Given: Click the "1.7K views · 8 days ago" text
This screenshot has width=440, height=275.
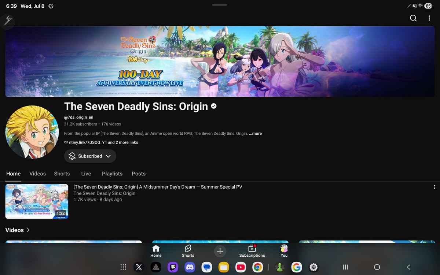Looking at the screenshot, I should pos(98,200).
